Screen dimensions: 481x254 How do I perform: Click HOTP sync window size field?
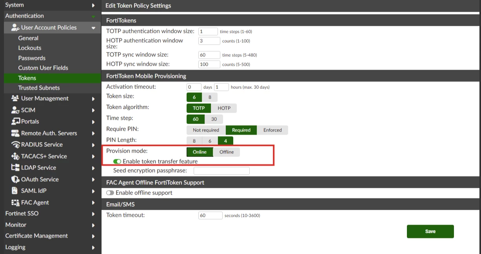(209, 64)
